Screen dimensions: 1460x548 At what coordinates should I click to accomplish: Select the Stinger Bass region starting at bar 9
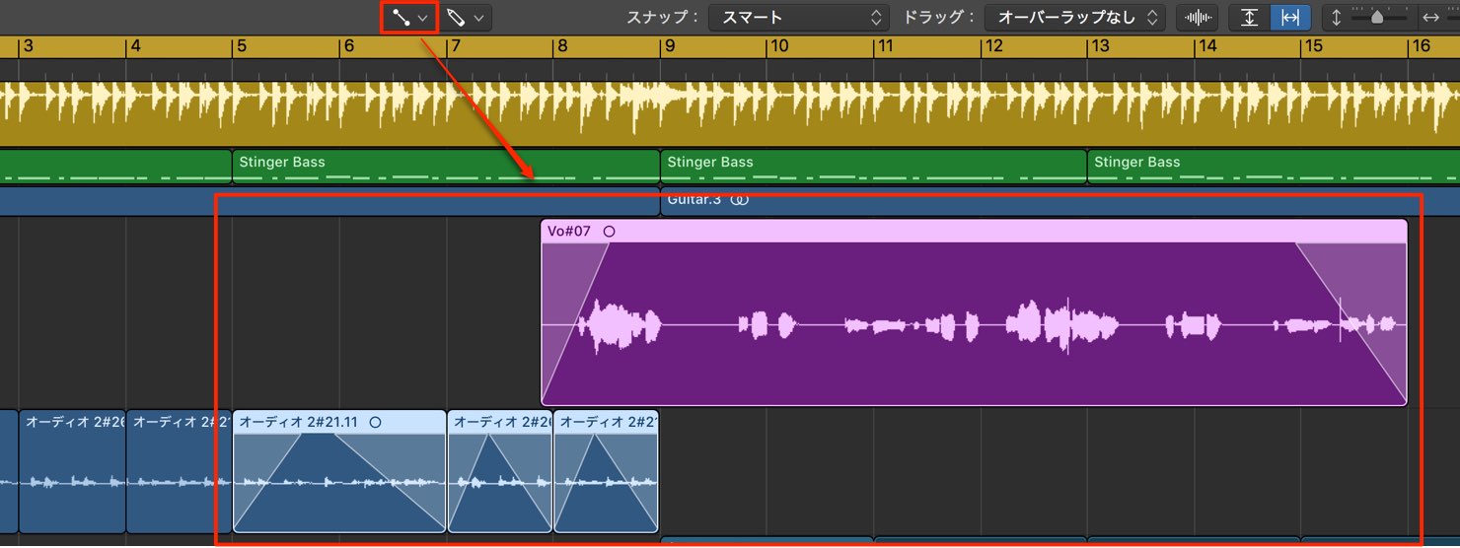[873, 167]
